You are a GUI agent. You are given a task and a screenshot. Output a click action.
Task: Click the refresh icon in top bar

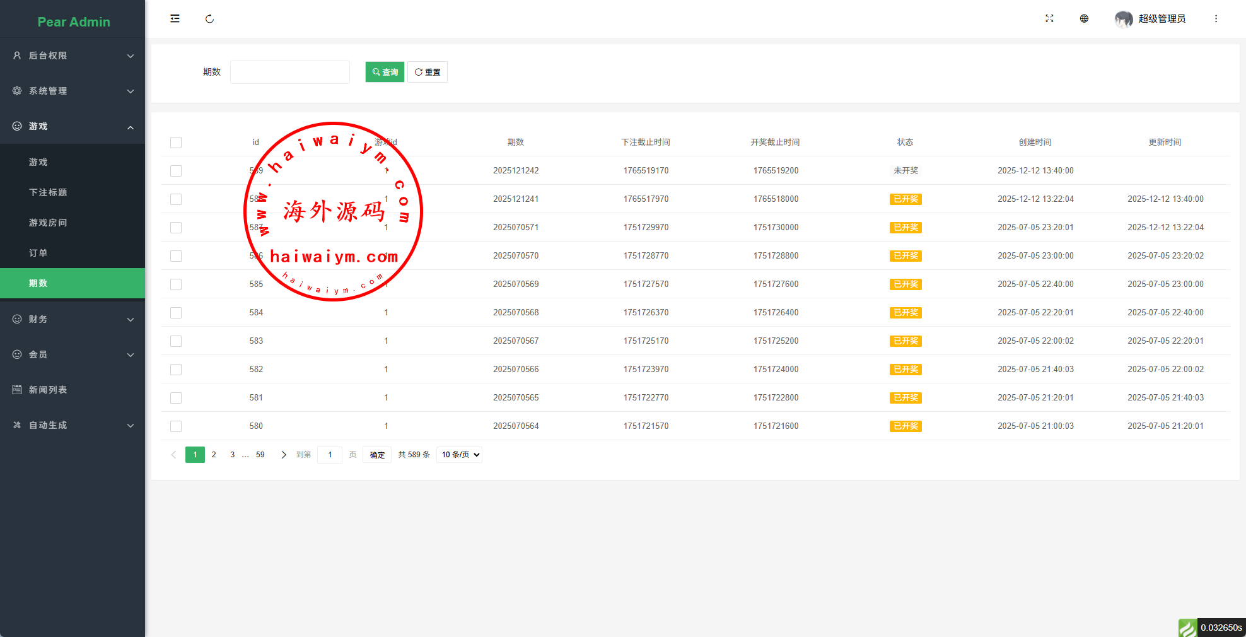(209, 19)
